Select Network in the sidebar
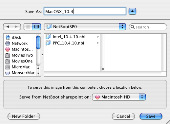This screenshot has height=124, width=170. pos(20,44)
